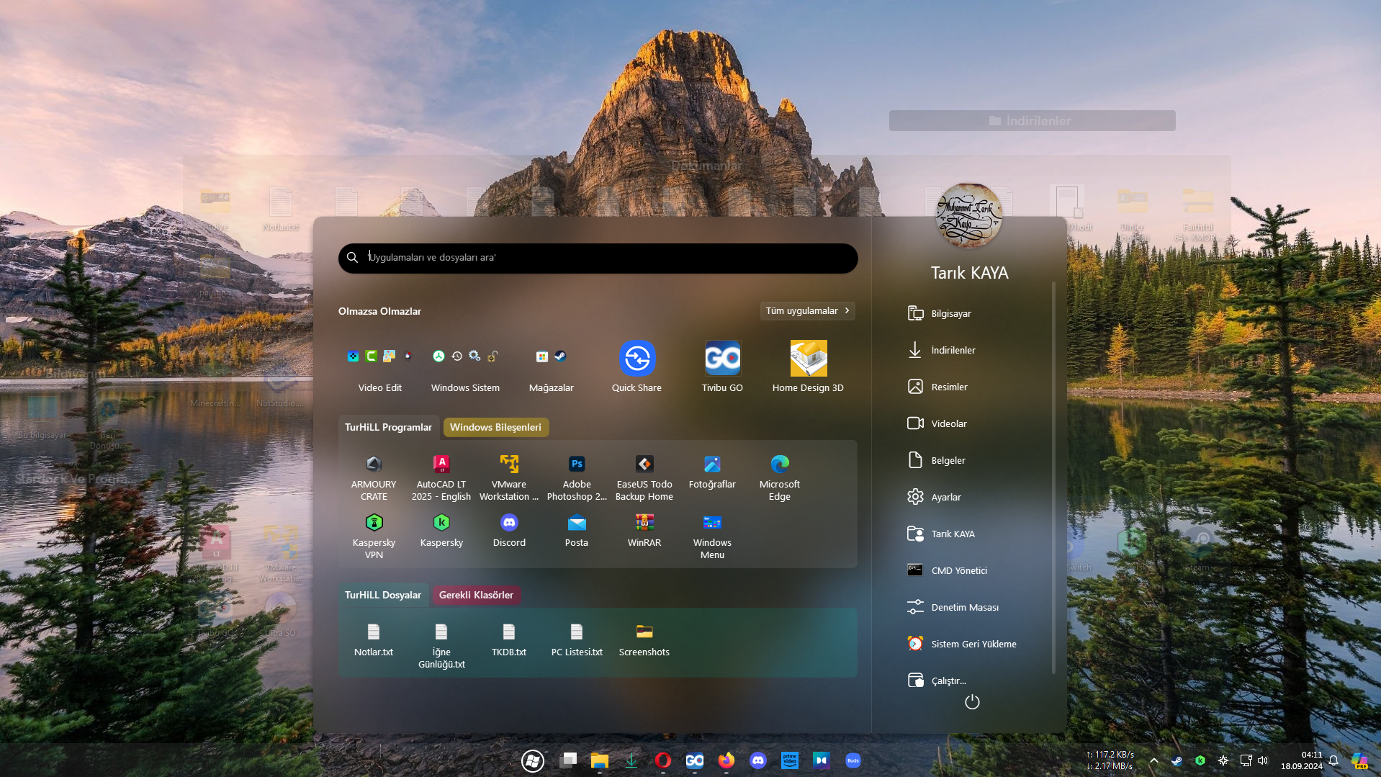This screenshot has width=1381, height=777.
Task: Open the volume control in tray
Action: (1263, 760)
